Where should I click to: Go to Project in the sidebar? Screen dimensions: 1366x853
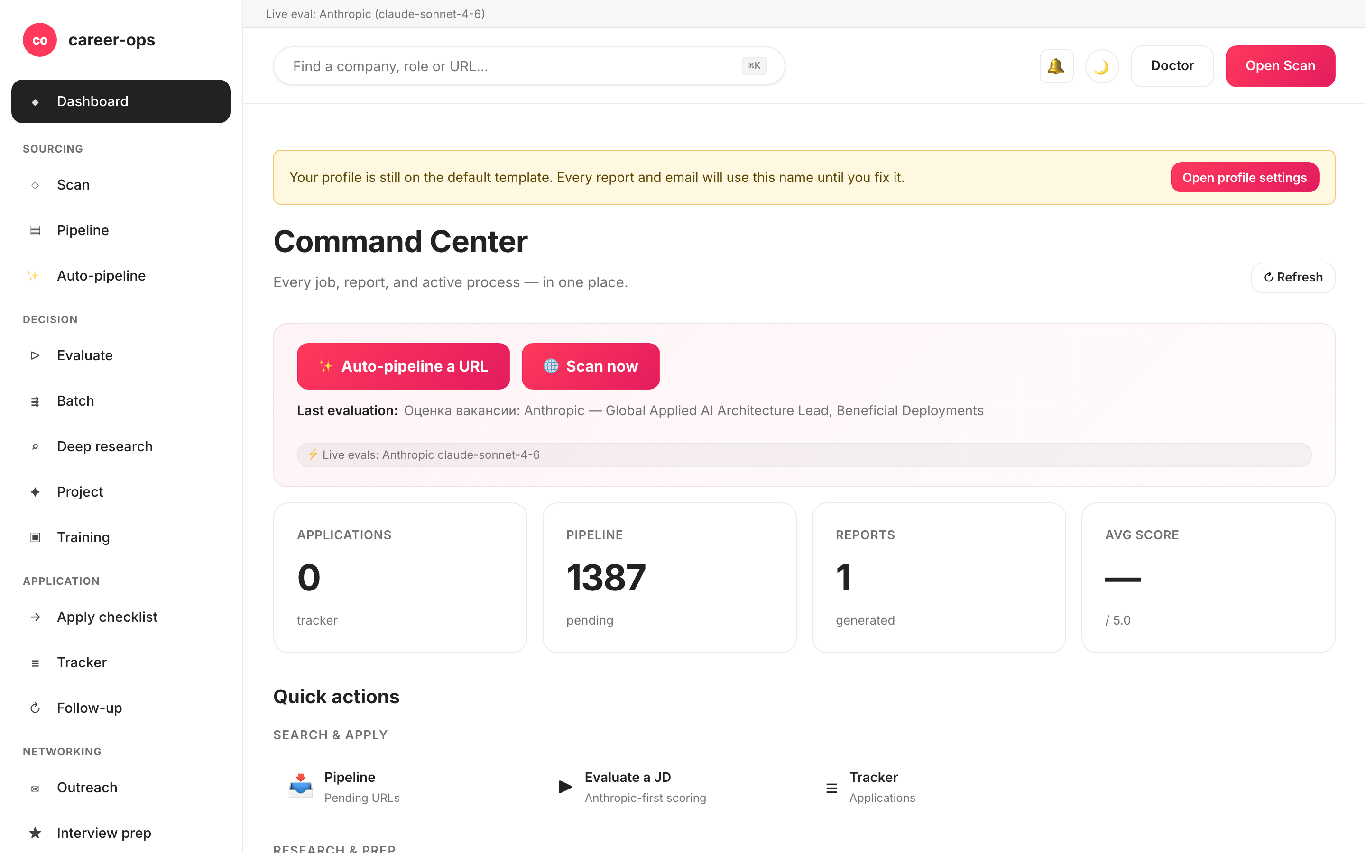(121, 492)
